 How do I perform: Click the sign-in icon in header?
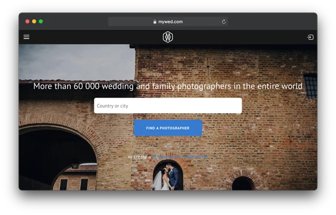(x=310, y=37)
